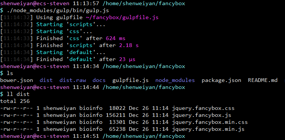Screen dimensions: 285x140
Task: Select the jquery.fancybox.min.js file name
Action: tap(208, 129)
